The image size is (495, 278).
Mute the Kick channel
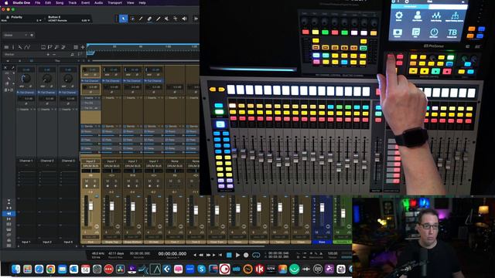pos(87,181)
